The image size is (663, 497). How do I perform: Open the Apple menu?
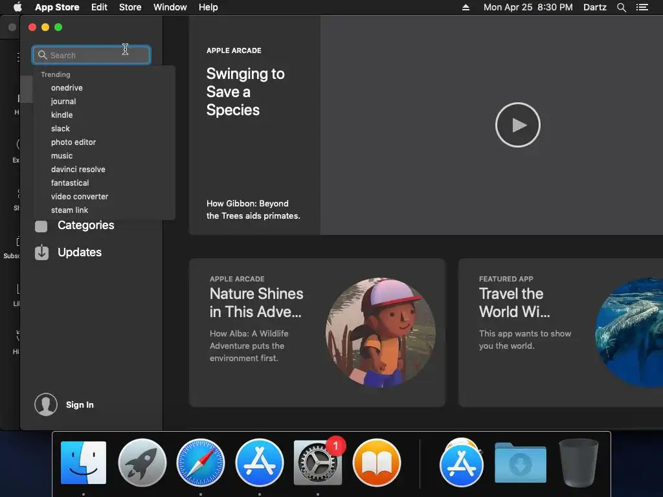pyautogui.click(x=17, y=7)
